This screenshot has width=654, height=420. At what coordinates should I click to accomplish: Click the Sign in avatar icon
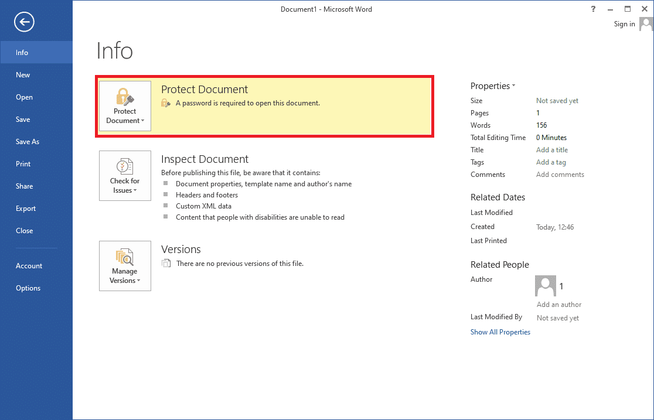(x=646, y=23)
